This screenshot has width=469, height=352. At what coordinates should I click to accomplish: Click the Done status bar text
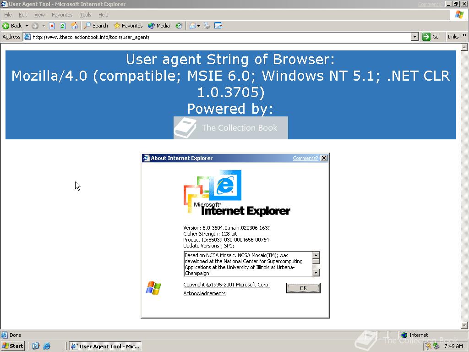15,335
